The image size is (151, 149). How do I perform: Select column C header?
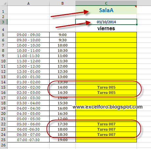(x=106, y=3)
